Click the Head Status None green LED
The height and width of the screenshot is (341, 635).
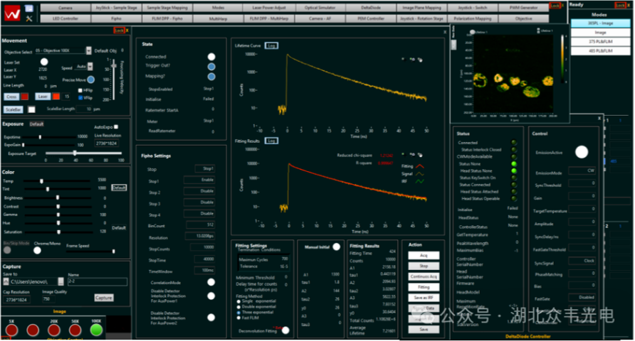pyautogui.click(x=514, y=171)
